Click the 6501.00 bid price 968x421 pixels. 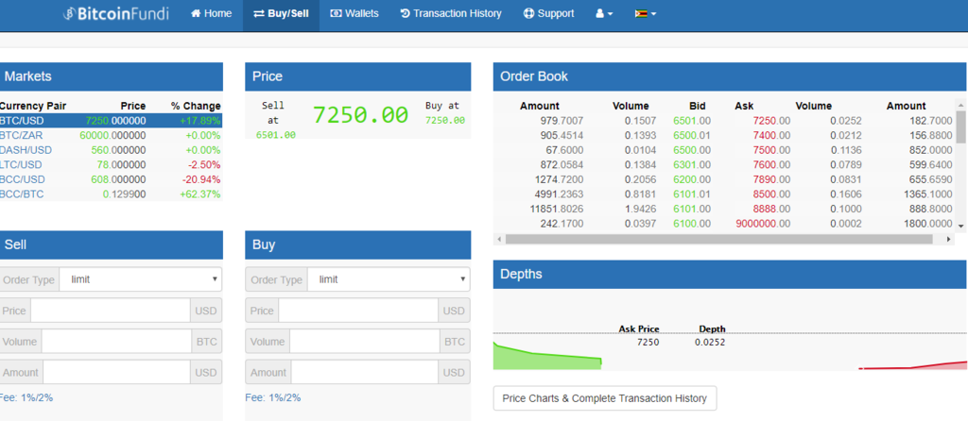(x=691, y=121)
